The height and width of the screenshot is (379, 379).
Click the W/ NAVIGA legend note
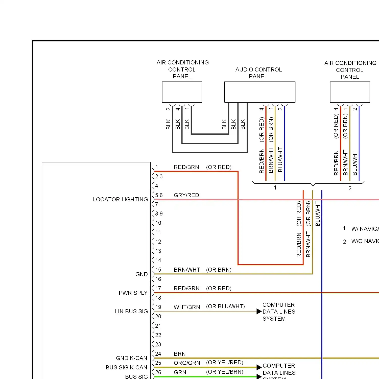click(x=365, y=229)
